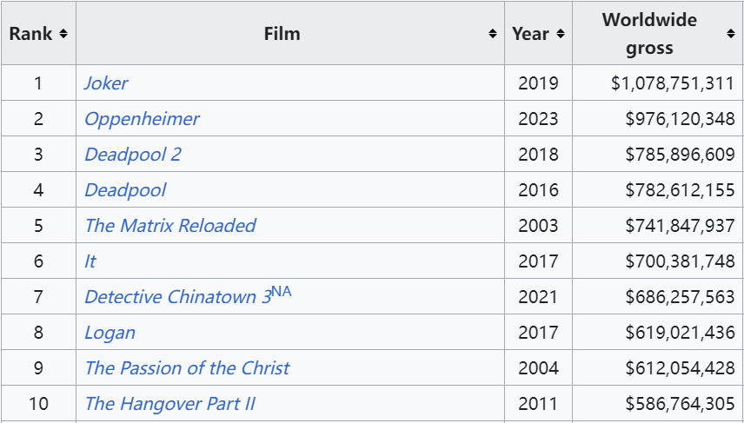The height and width of the screenshot is (423, 744).
Task: Open the Logan film link
Action: tap(110, 333)
